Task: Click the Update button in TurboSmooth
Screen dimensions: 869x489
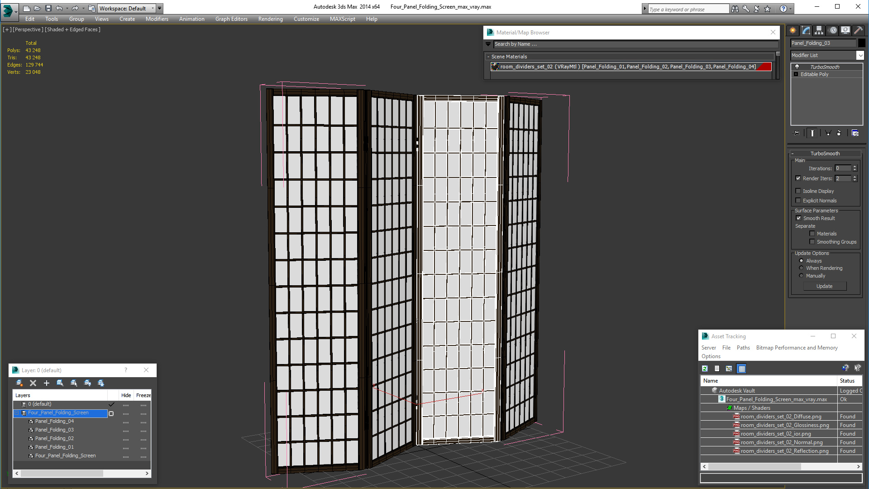Action: (825, 286)
